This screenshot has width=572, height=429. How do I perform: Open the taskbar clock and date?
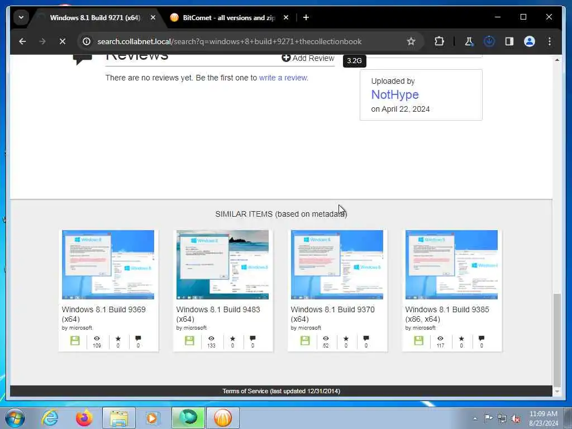click(x=544, y=418)
